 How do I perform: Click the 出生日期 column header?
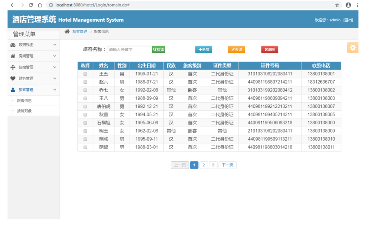click(147, 66)
